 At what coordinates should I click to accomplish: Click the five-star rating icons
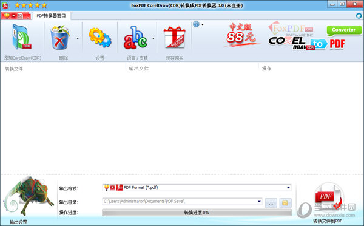tap(31, 5)
